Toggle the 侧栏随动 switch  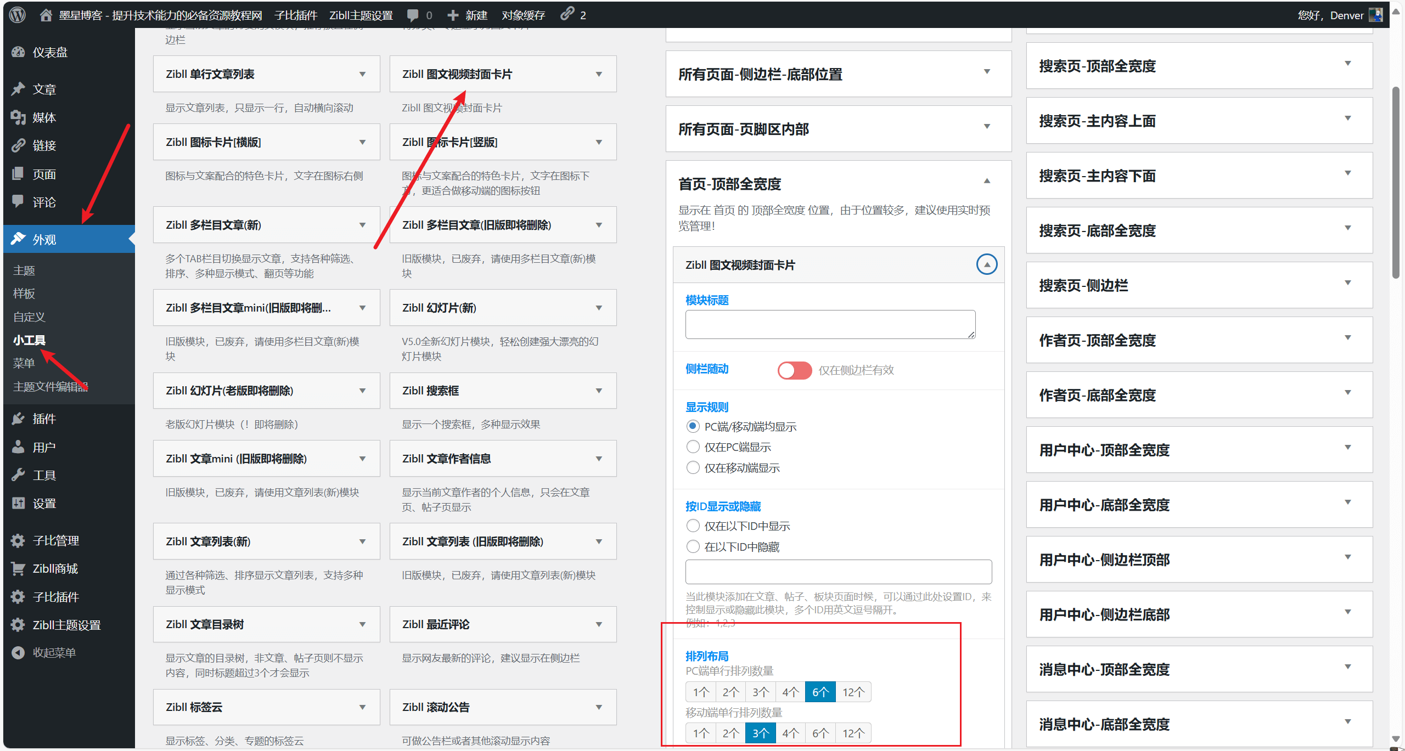click(x=794, y=370)
